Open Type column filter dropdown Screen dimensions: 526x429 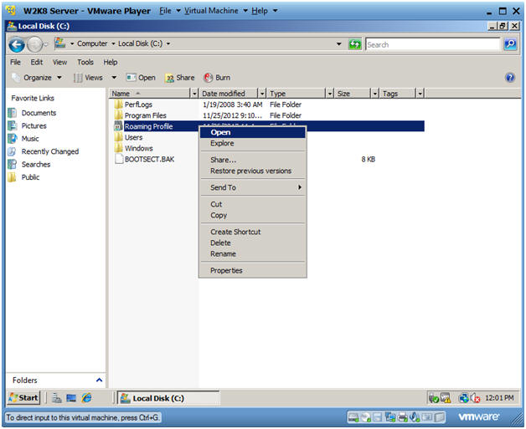click(330, 94)
